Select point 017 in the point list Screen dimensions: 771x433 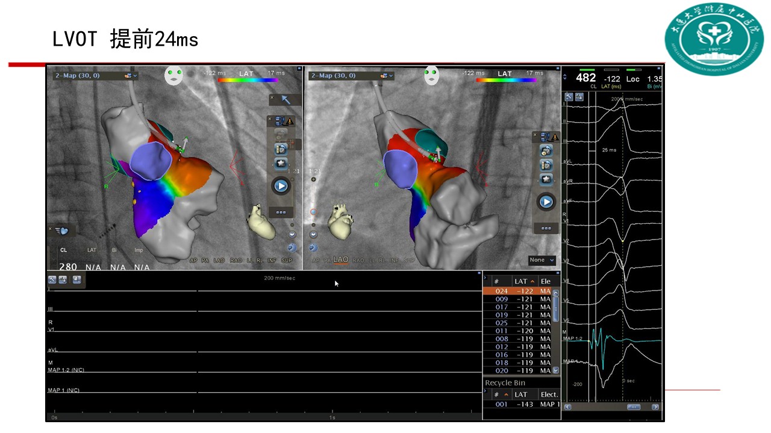(x=517, y=307)
